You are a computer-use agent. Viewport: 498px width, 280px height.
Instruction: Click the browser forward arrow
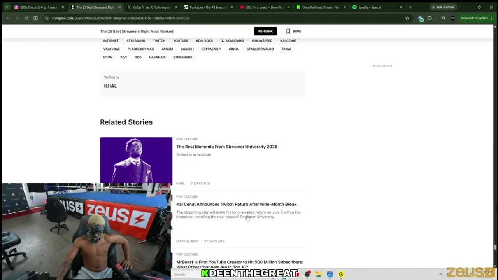[17, 18]
